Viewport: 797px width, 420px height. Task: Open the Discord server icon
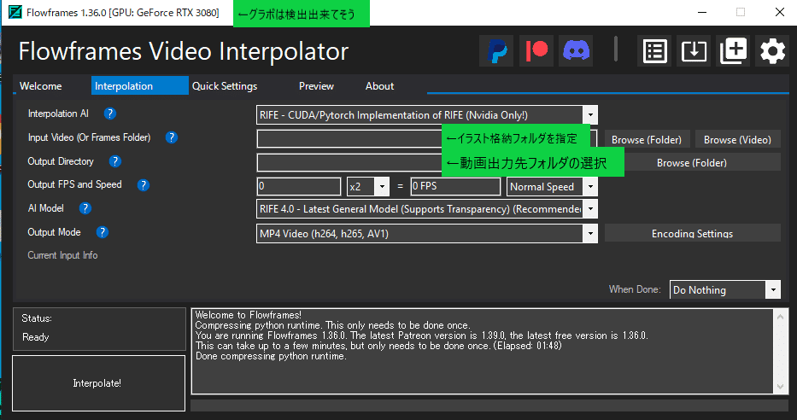click(576, 50)
